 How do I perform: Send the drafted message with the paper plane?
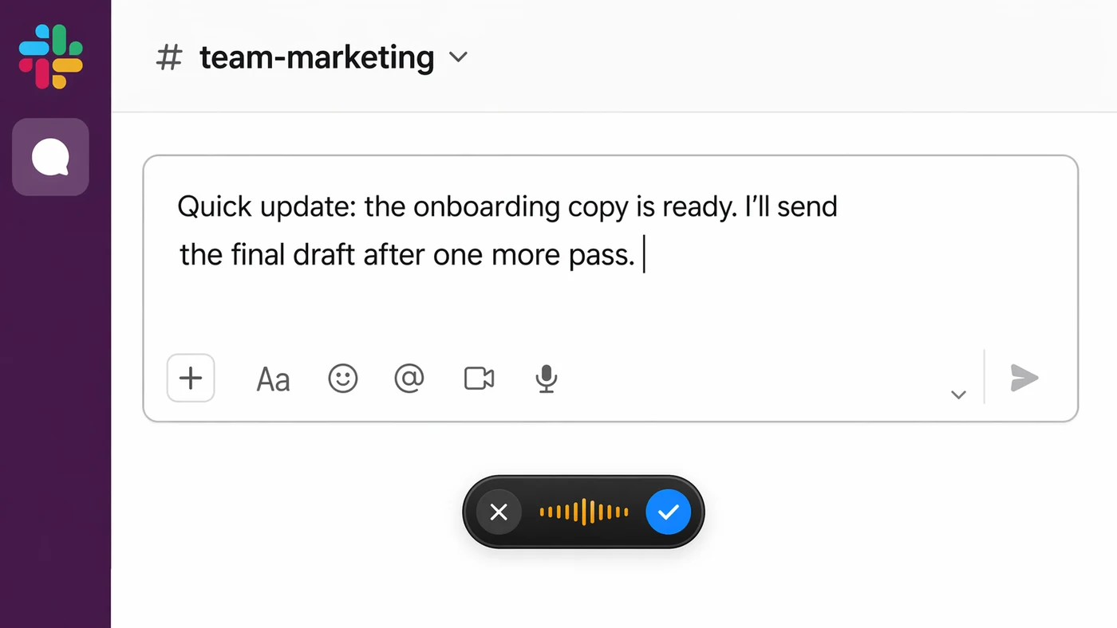pyautogui.click(x=1024, y=379)
